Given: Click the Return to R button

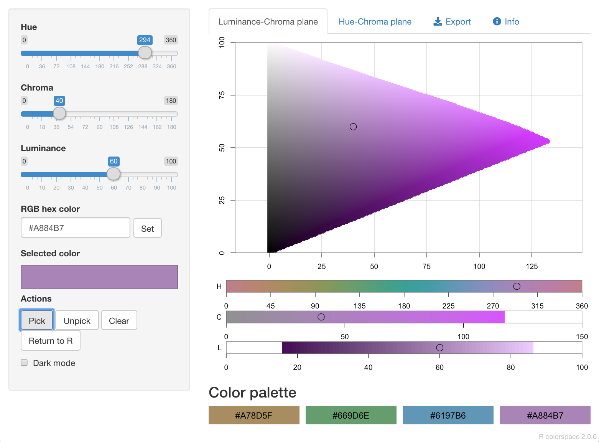Looking at the screenshot, I should pos(51,341).
